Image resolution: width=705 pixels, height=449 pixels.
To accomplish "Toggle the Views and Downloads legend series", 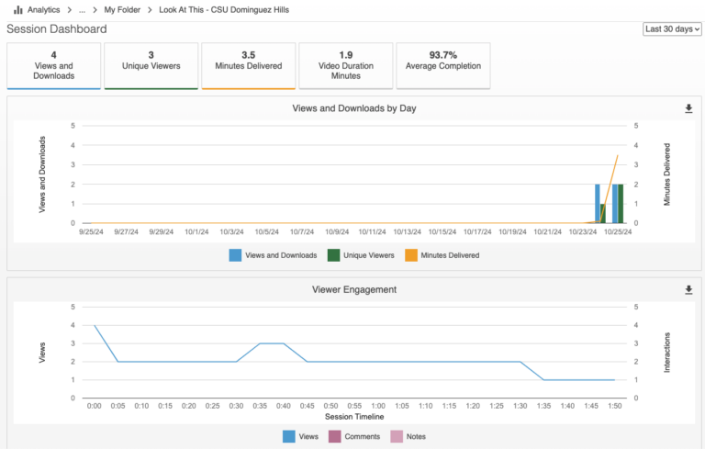I will [273, 255].
